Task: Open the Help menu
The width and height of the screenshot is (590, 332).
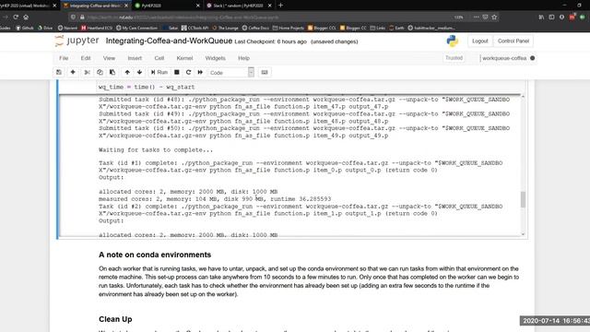Action: (243, 58)
